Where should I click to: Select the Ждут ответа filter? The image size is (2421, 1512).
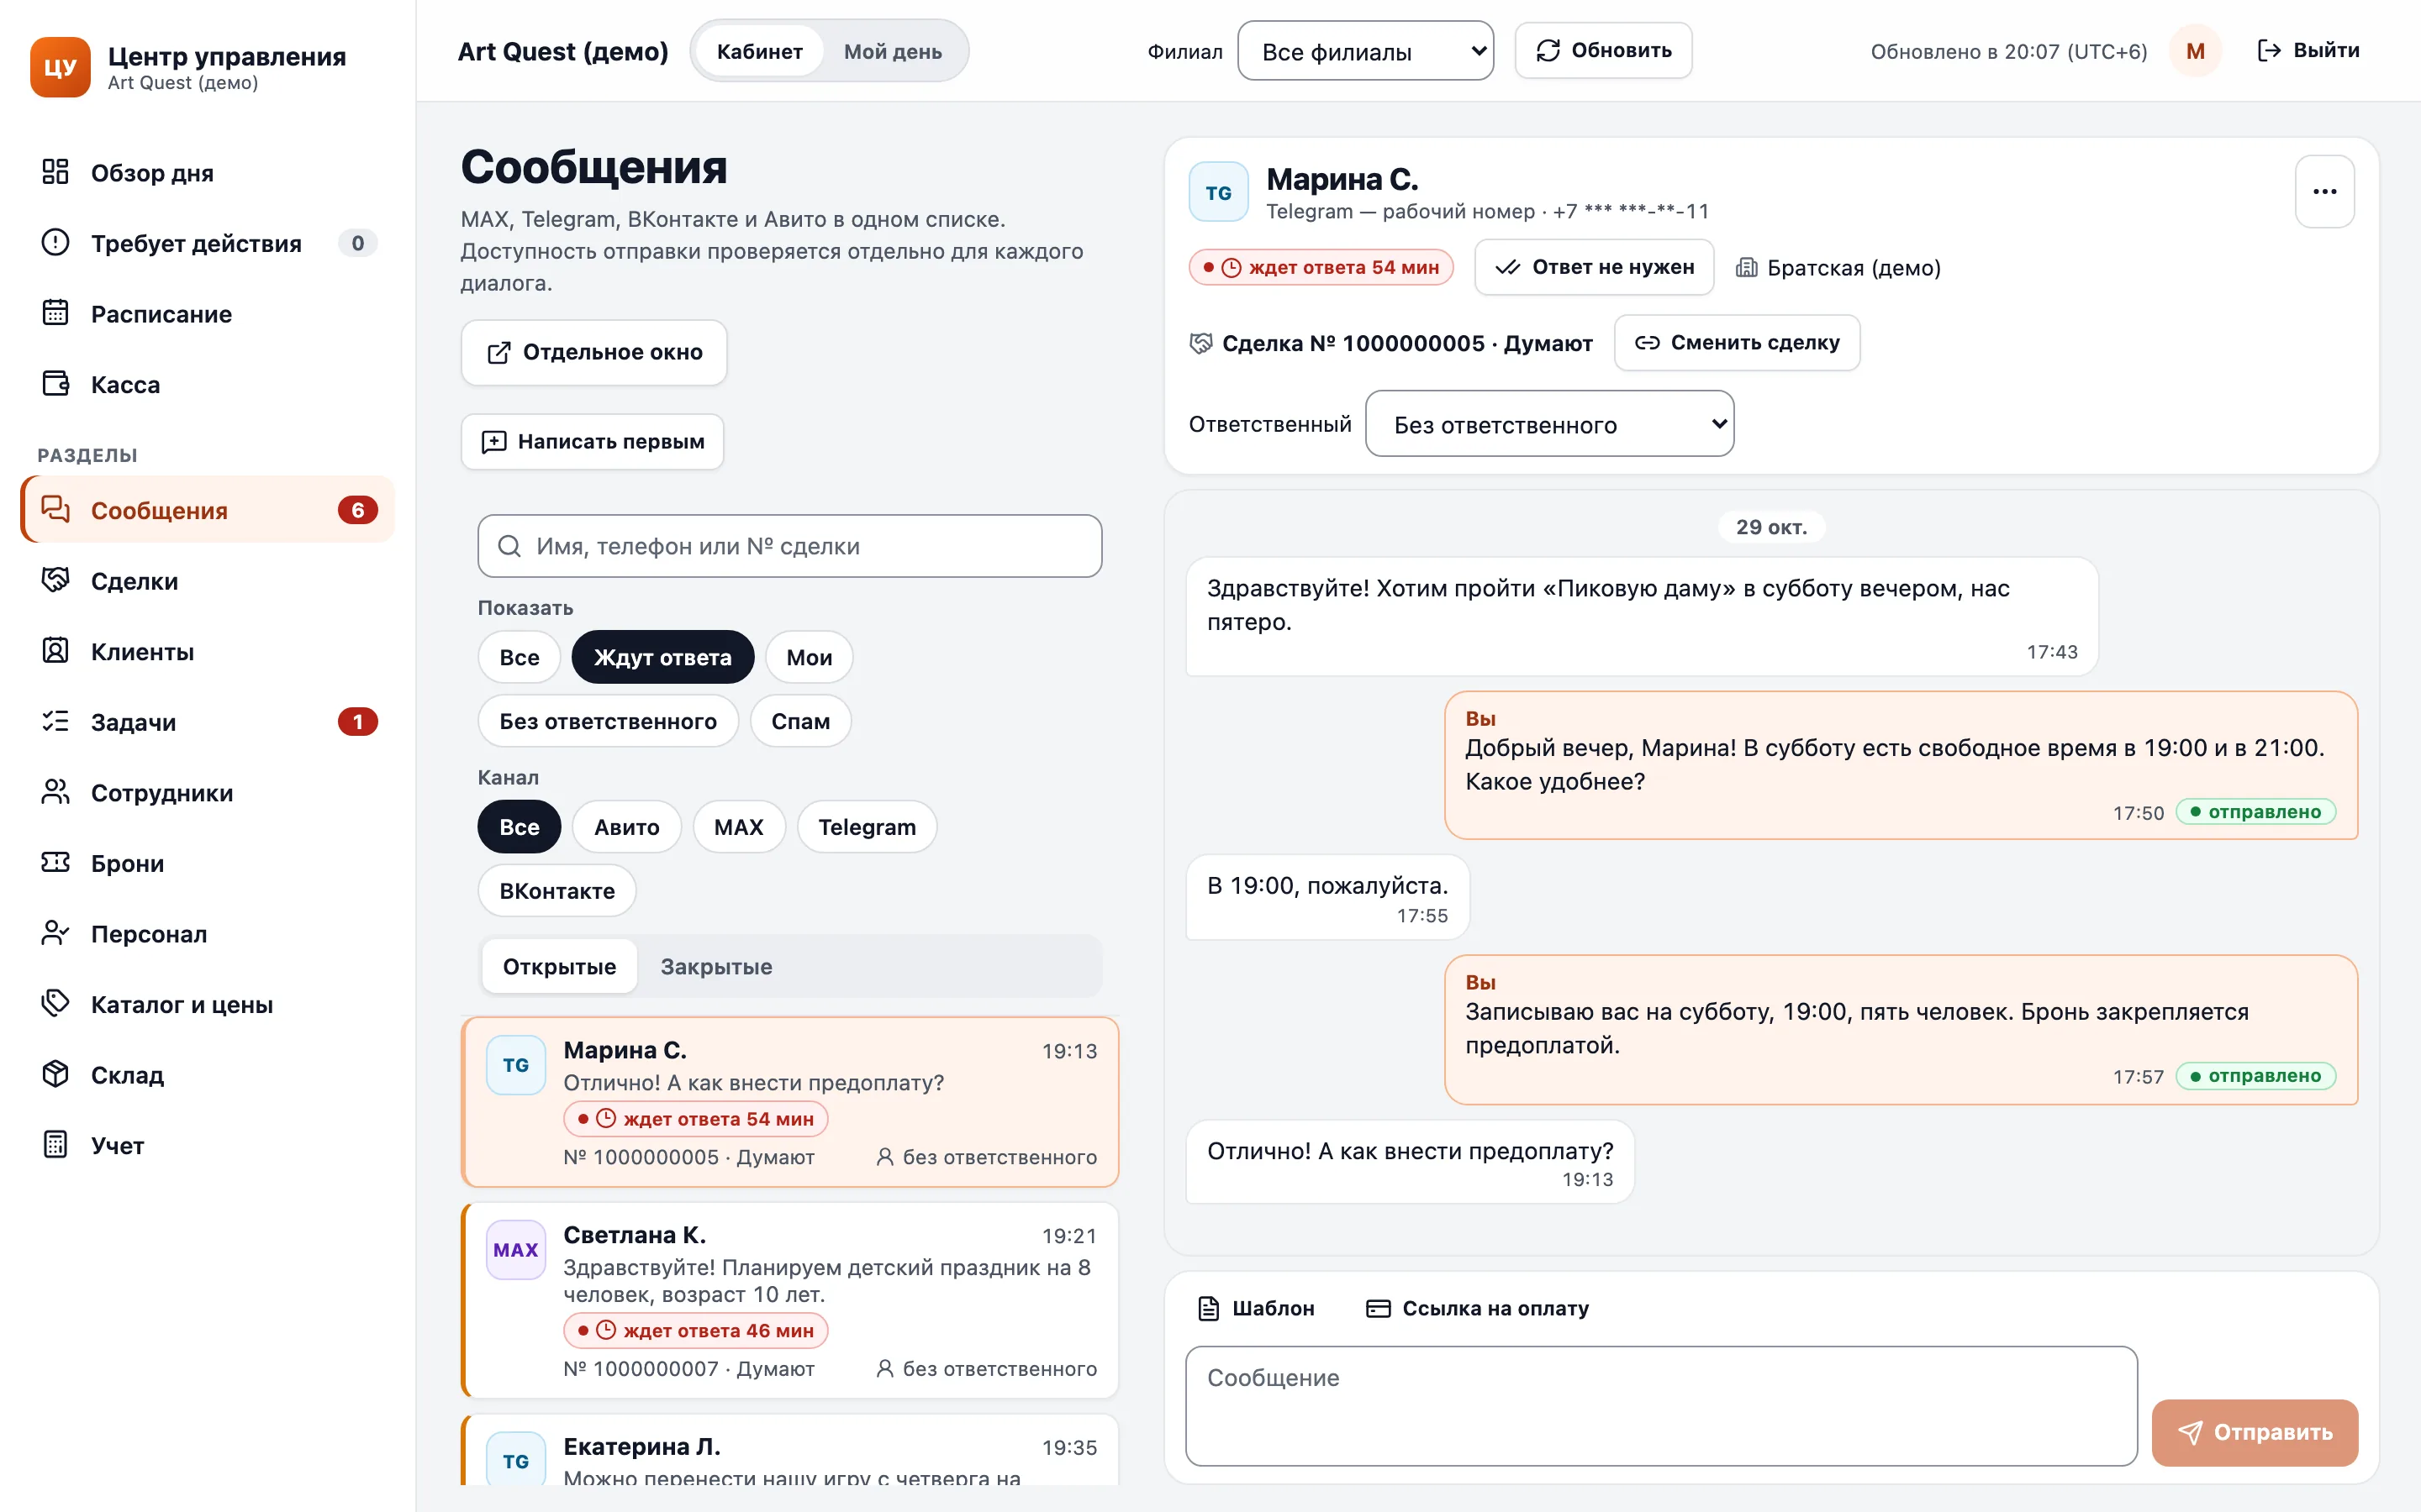662,657
